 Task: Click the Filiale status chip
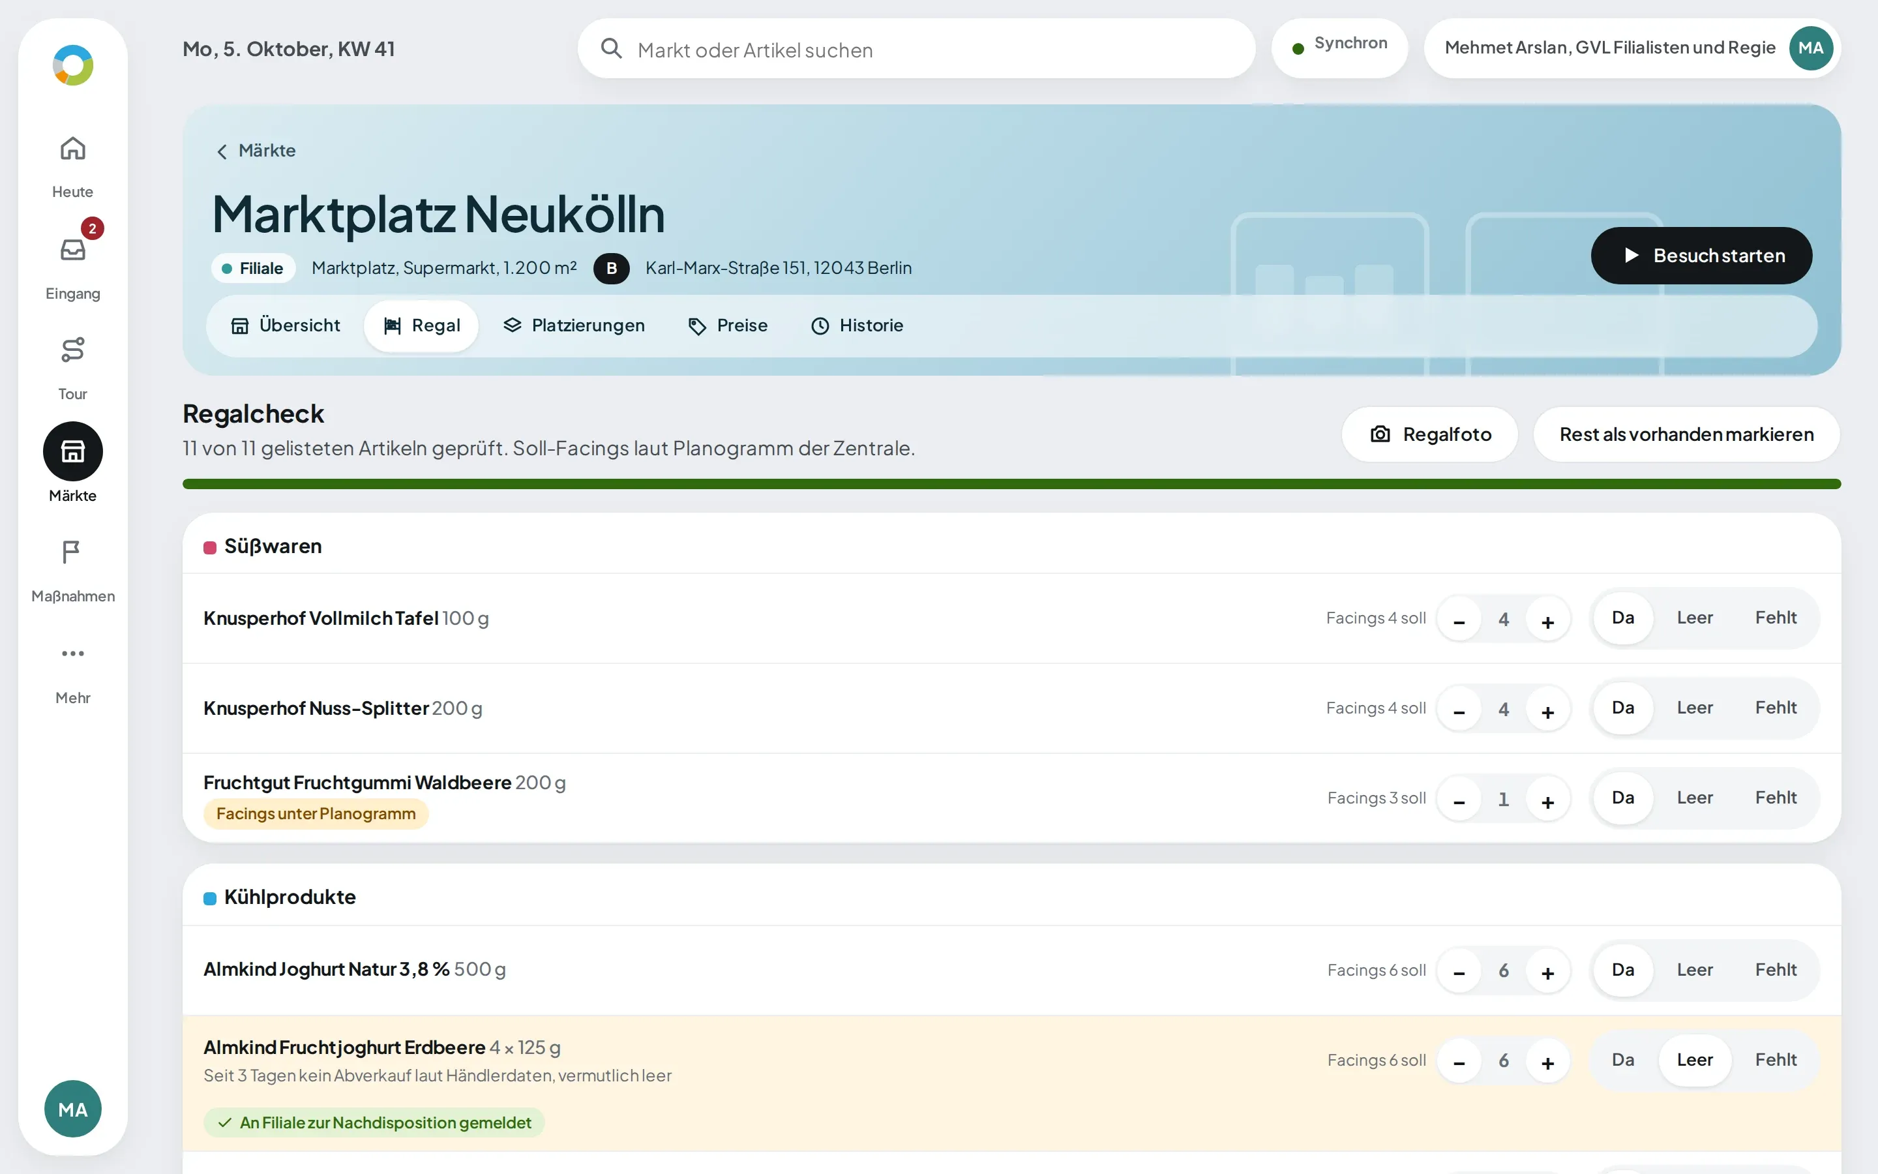point(254,269)
